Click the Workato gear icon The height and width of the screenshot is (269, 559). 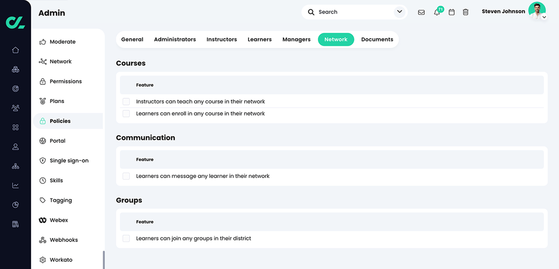[x=43, y=260]
